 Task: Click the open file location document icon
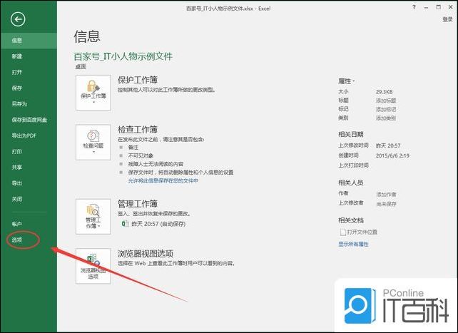[x=342, y=232]
